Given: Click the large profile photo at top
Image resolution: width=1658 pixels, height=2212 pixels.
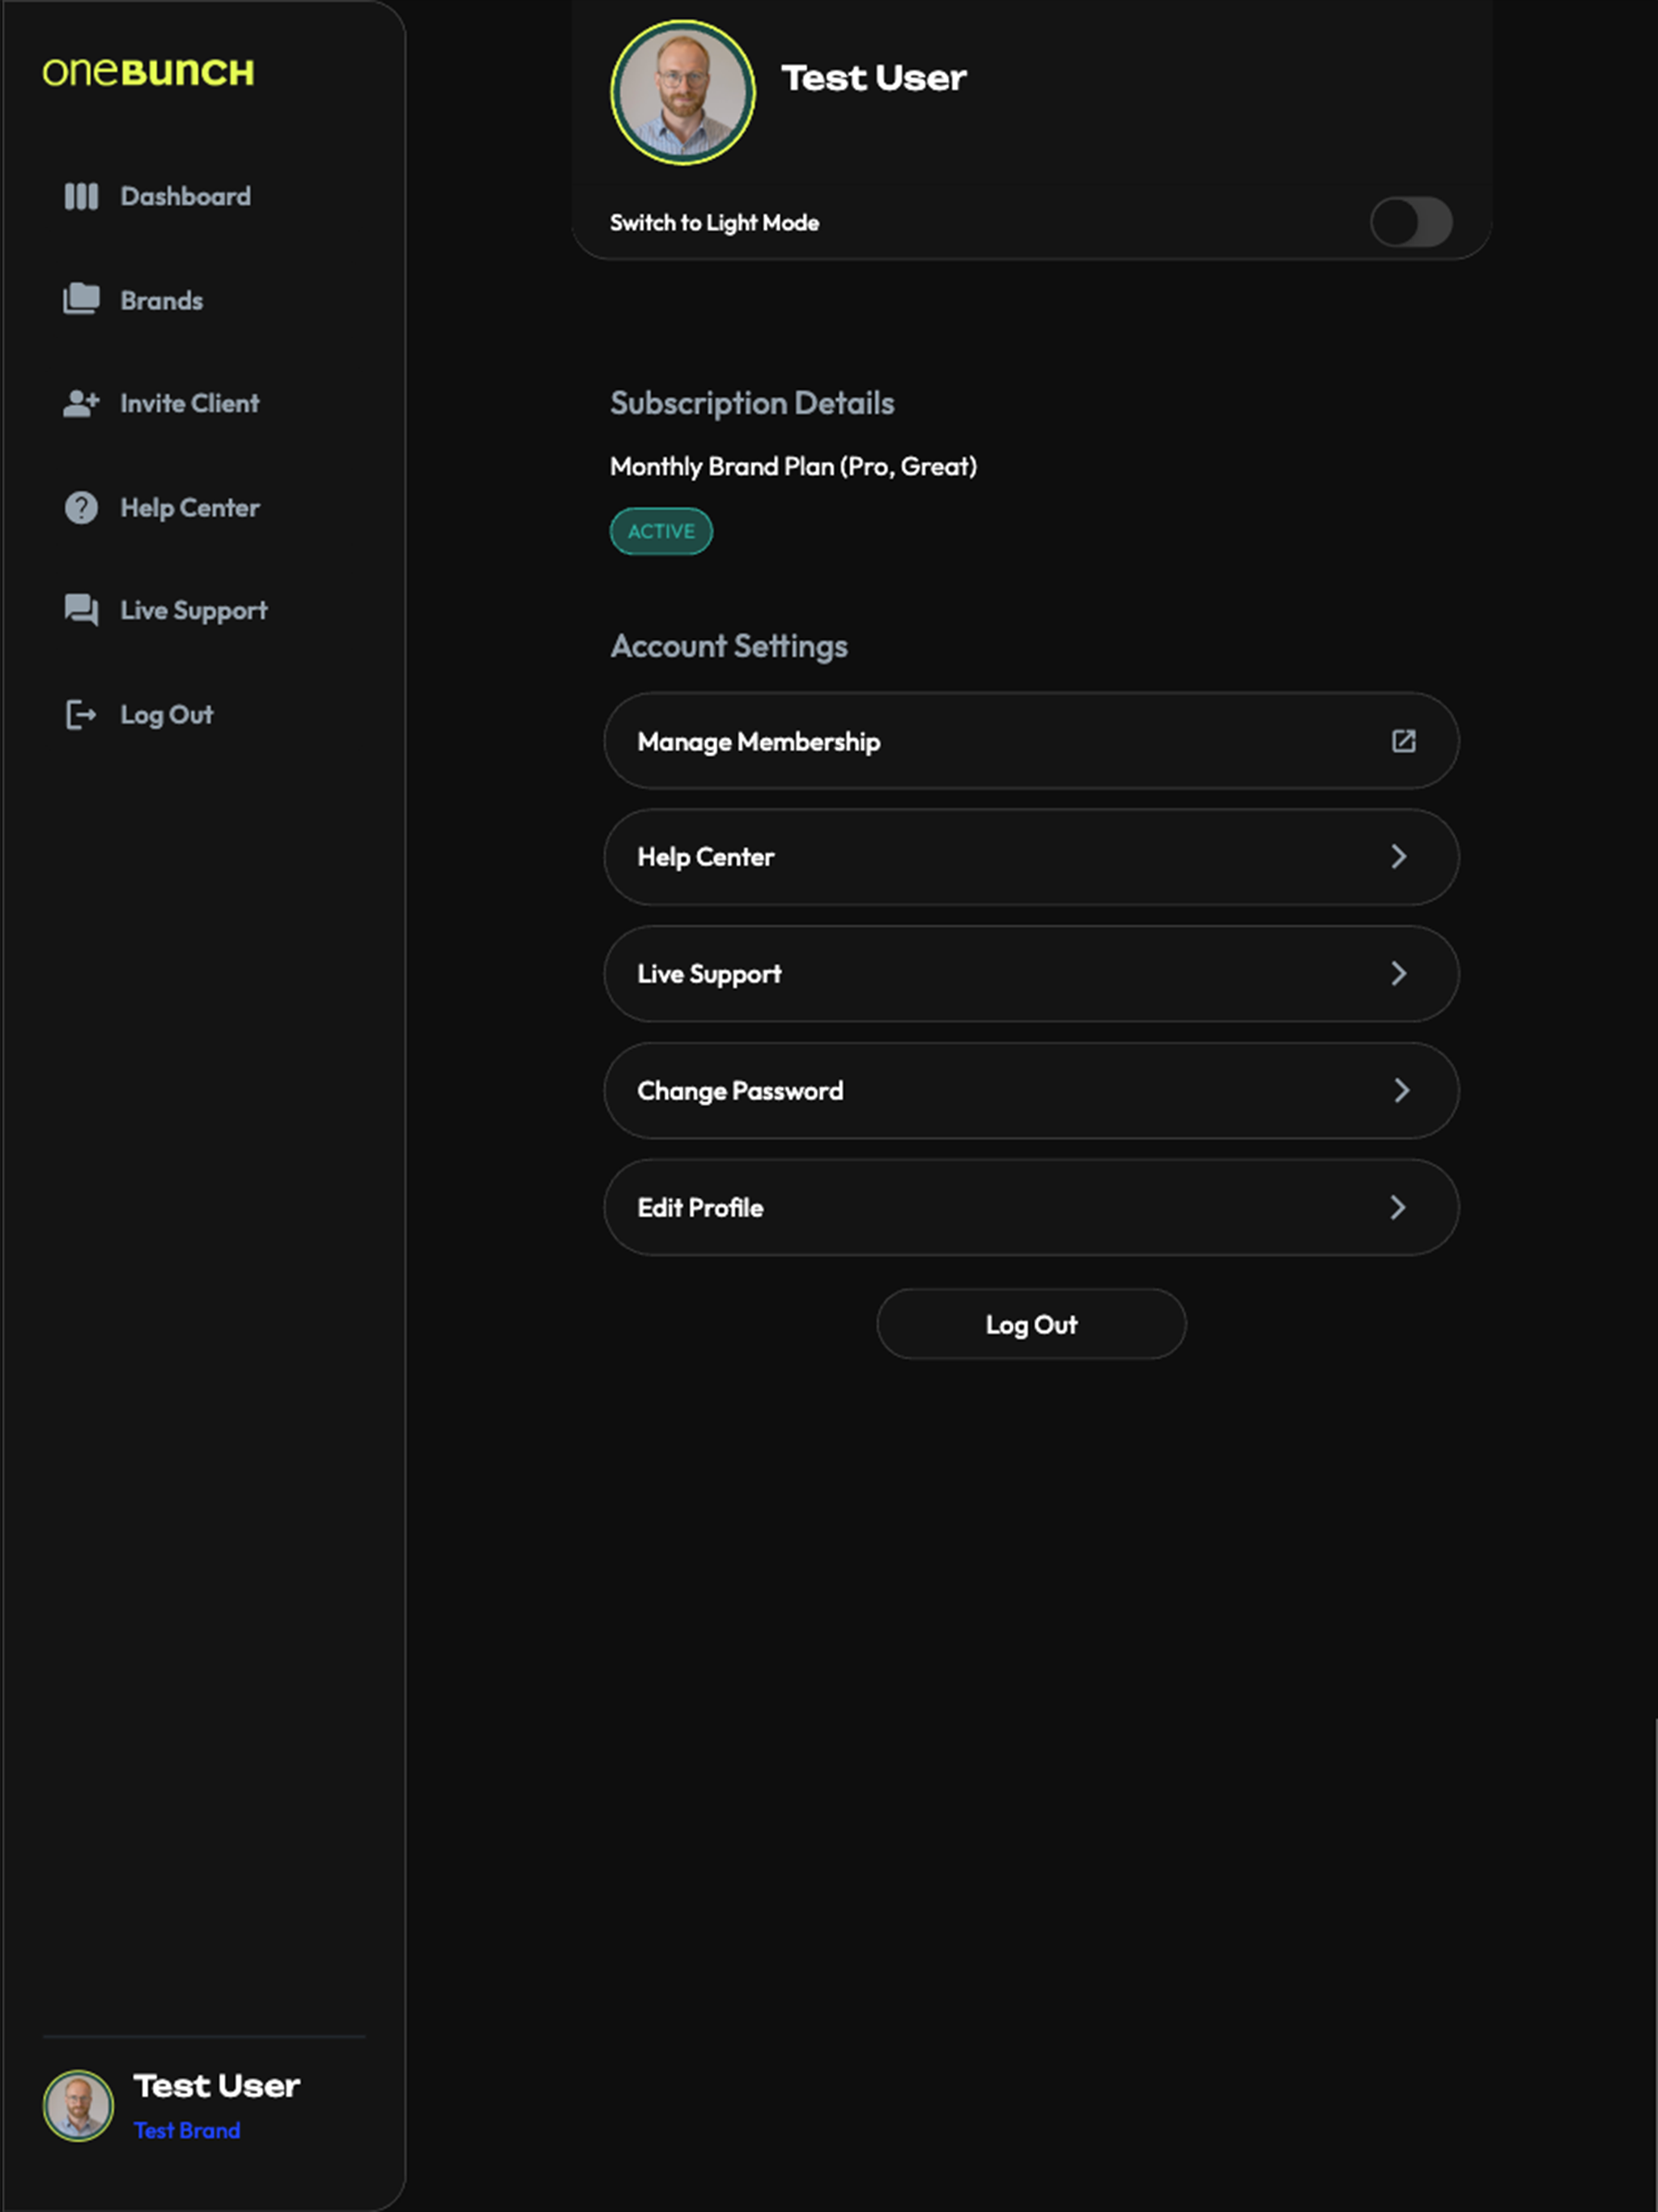Looking at the screenshot, I should click(x=683, y=92).
